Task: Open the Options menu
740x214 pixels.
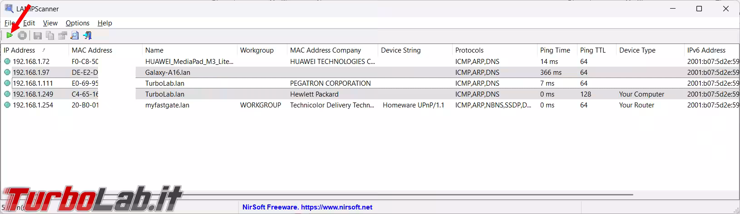Action: coord(78,23)
